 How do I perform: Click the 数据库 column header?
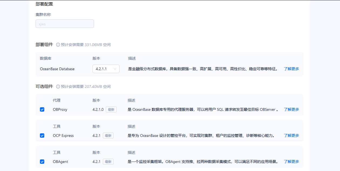pyautogui.click(x=46, y=58)
